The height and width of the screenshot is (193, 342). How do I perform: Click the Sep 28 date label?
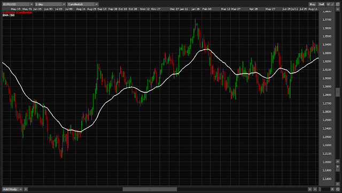point(113,9)
